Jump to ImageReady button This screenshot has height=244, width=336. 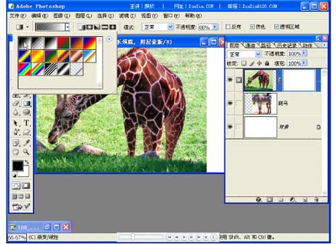click(x=21, y=206)
